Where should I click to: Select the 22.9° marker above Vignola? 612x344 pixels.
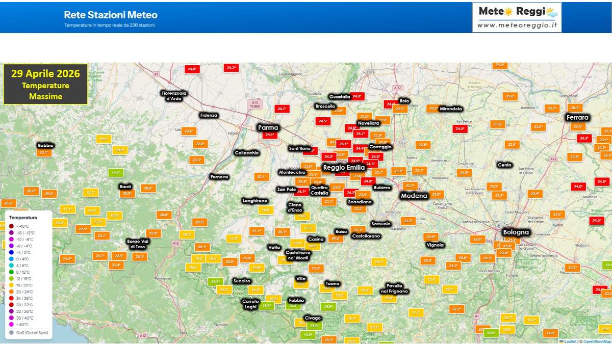431,236
